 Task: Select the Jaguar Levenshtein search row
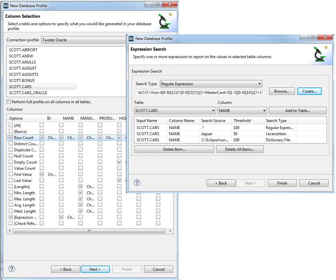click(230, 134)
